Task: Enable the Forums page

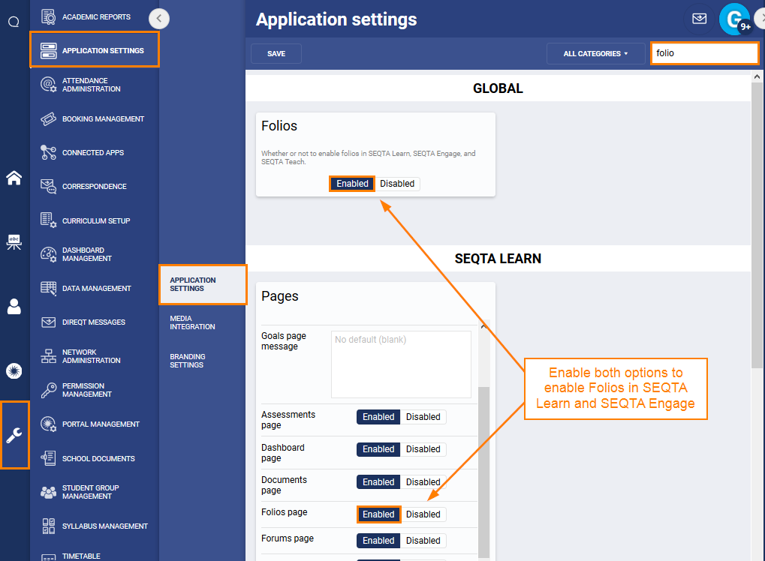Action: click(x=378, y=540)
